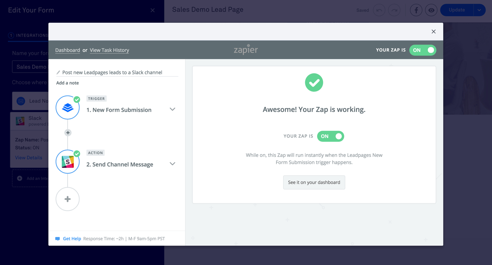Add a step between trigger and action
This screenshot has width=492, height=265.
[x=68, y=132]
